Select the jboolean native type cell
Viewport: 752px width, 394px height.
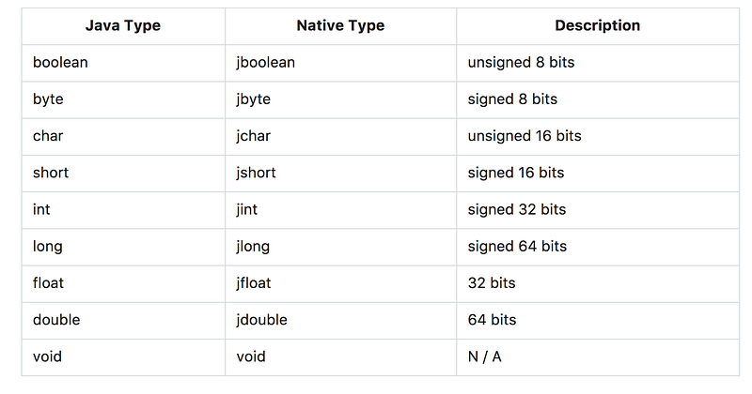(x=265, y=62)
